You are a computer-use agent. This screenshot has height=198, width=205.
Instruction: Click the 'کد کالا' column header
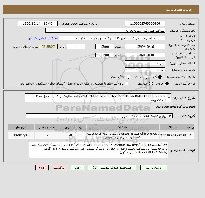click(173, 127)
